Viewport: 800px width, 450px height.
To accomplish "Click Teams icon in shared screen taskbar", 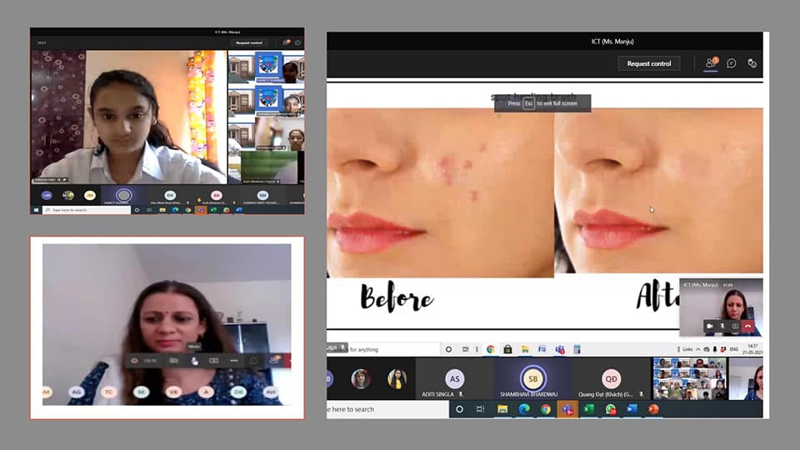I will [x=560, y=349].
